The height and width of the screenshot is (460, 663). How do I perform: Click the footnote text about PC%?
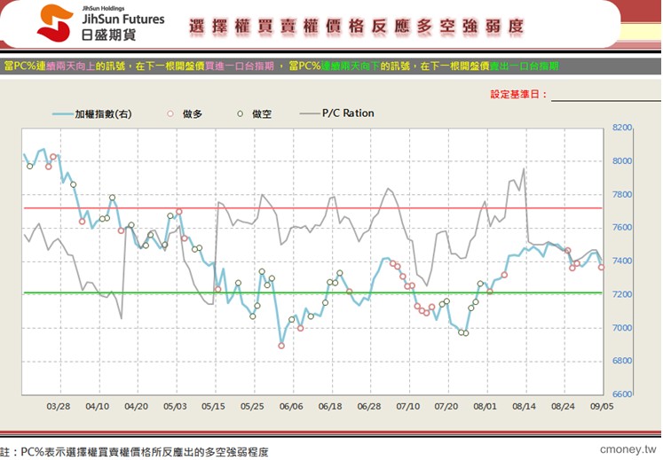pyautogui.click(x=134, y=452)
